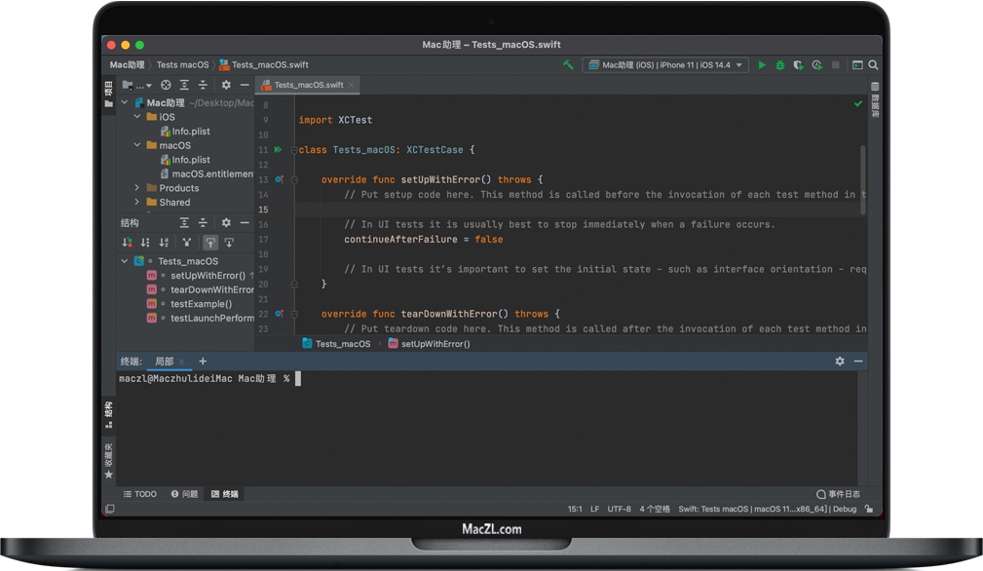The image size is (983, 571).
Task: Toggle the write-lock icon in status bar
Action: 871,509
